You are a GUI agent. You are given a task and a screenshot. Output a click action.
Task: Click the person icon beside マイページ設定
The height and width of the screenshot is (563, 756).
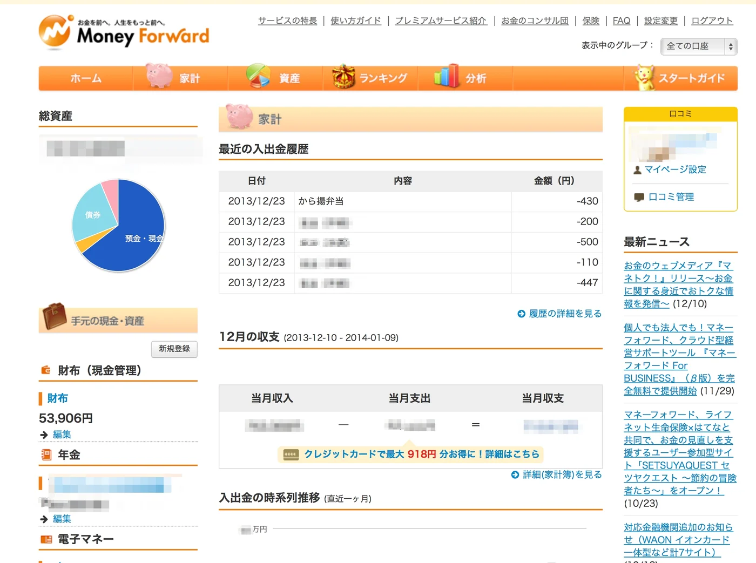coord(637,169)
